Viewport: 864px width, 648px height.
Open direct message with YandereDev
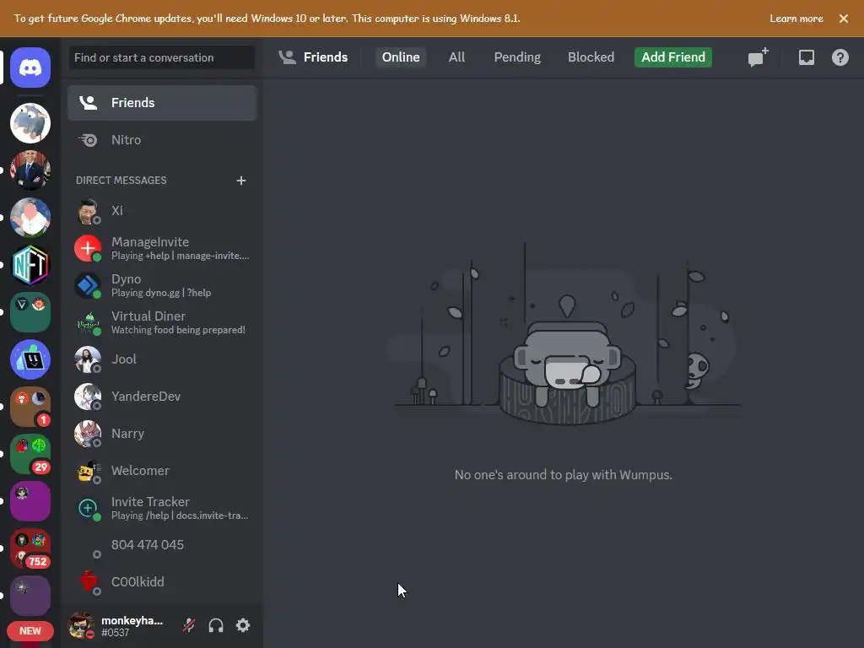(162, 397)
